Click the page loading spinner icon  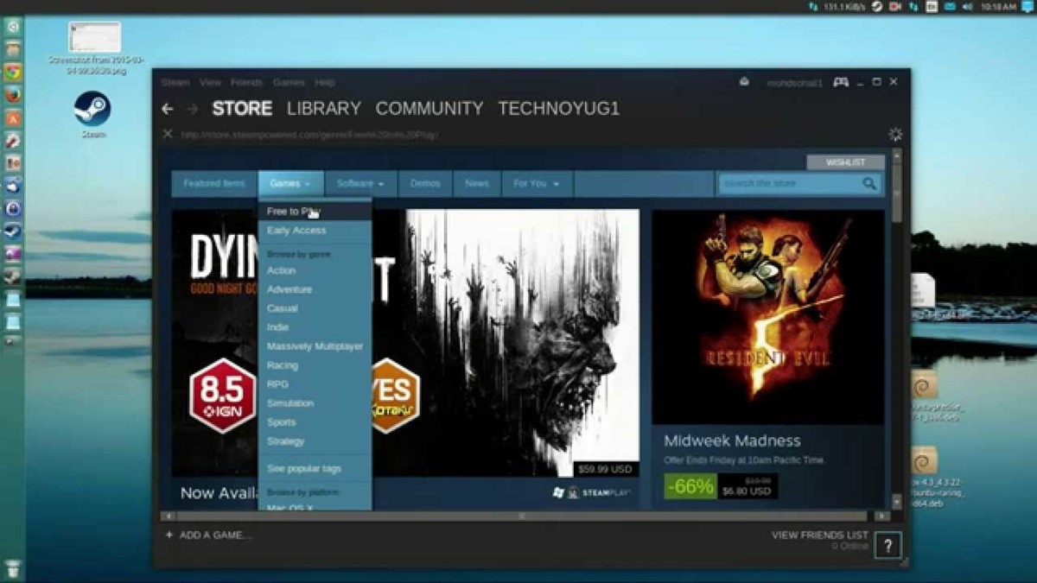[895, 134]
